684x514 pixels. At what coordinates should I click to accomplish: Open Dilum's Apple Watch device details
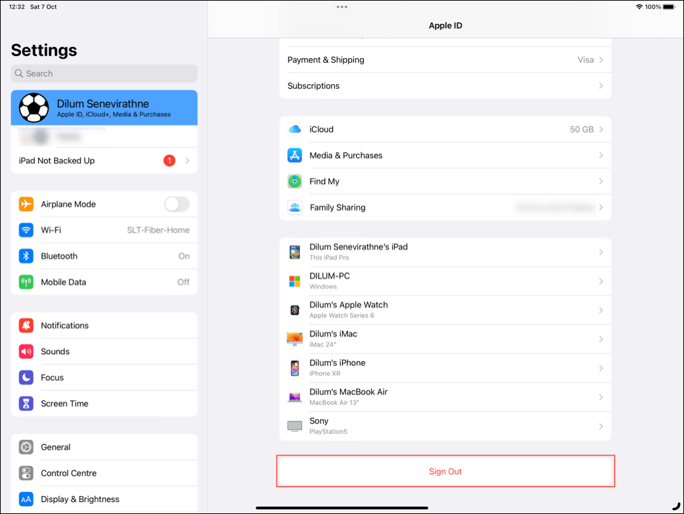[446, 310]
